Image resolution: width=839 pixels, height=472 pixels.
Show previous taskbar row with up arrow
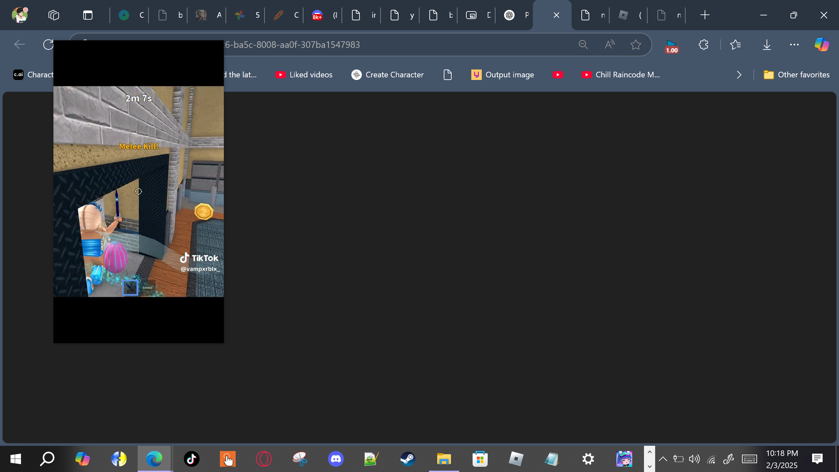pyautogui.click(x=650, y=452)
